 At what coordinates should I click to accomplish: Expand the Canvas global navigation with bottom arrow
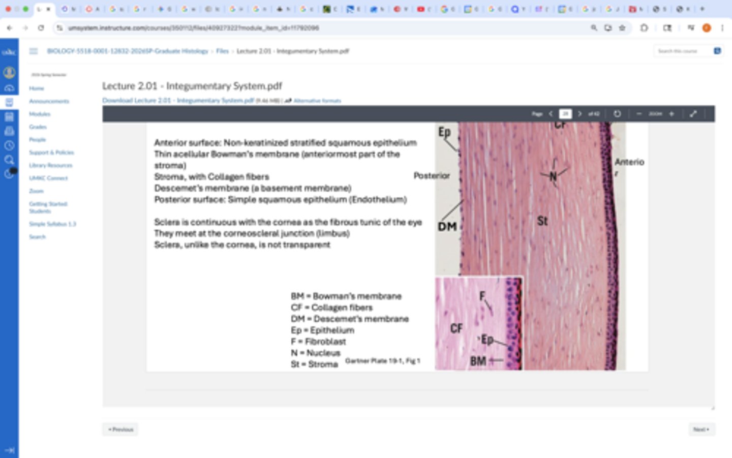(9, 450)
